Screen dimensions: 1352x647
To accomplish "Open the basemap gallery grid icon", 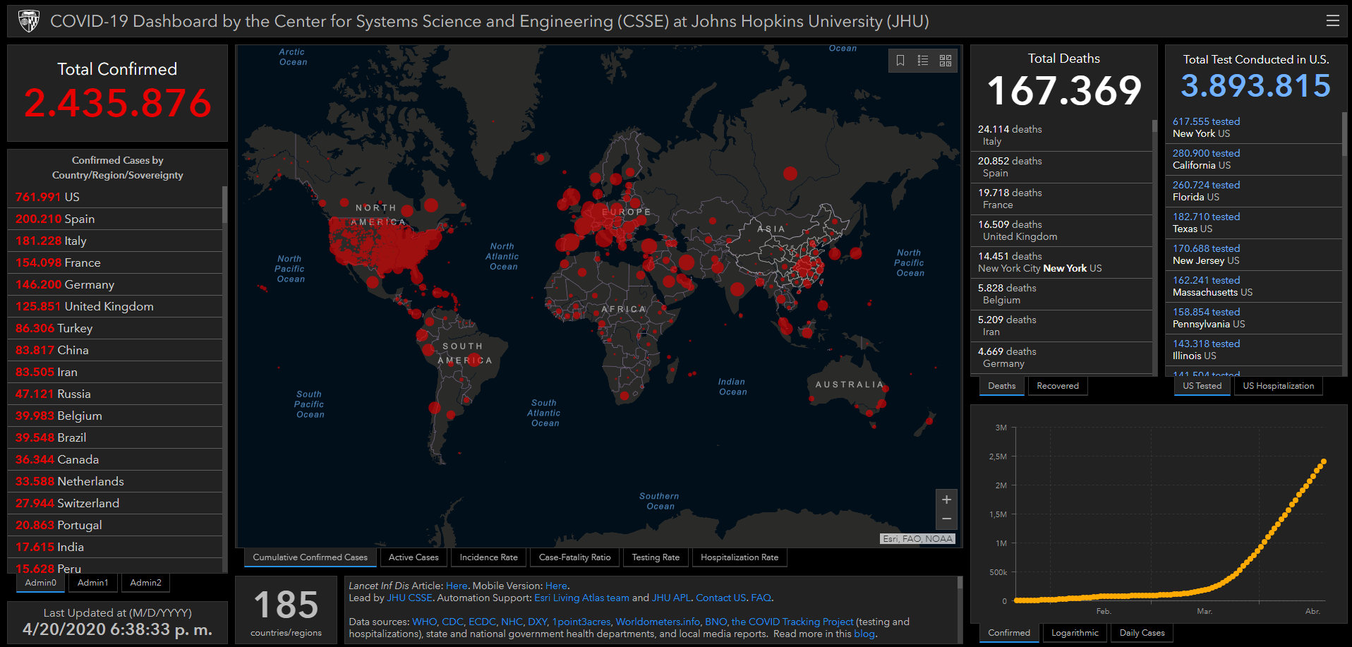I will [x=946, y=61].
